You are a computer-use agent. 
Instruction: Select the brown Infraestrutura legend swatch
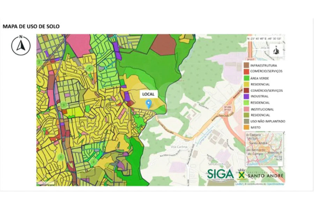[246, 65]
